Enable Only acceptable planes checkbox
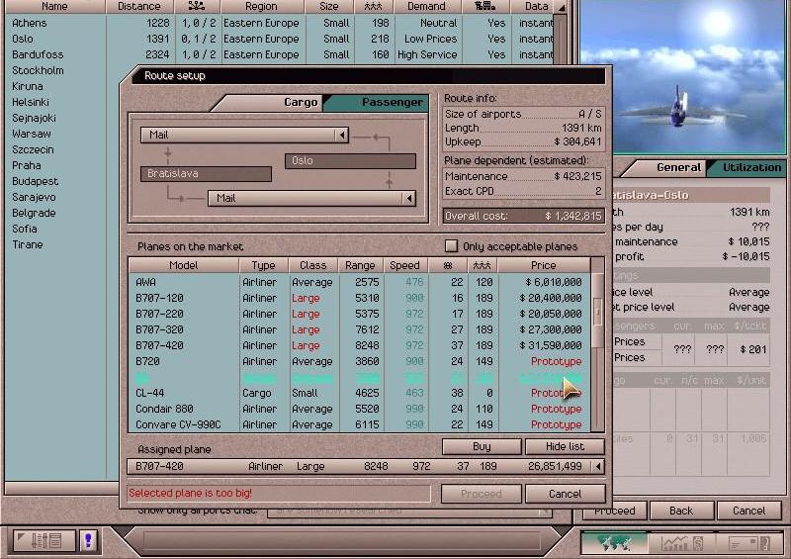The image size is (791, 559). click(x=451, y=246)
